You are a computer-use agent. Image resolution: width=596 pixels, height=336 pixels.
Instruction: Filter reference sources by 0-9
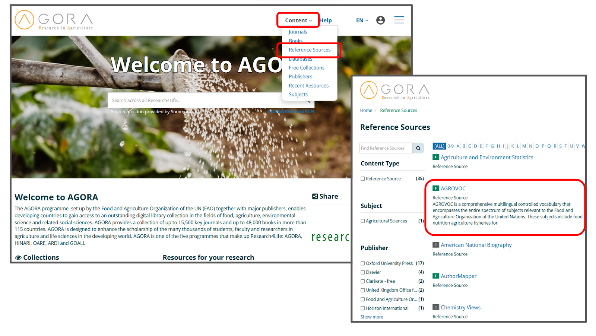tap(451, 146)
